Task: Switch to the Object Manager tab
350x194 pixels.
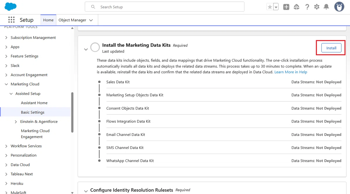Action: 72,20
